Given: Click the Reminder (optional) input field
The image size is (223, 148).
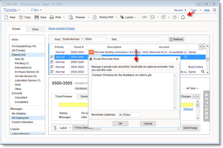Looking at the screenshot, I should 129,114.
